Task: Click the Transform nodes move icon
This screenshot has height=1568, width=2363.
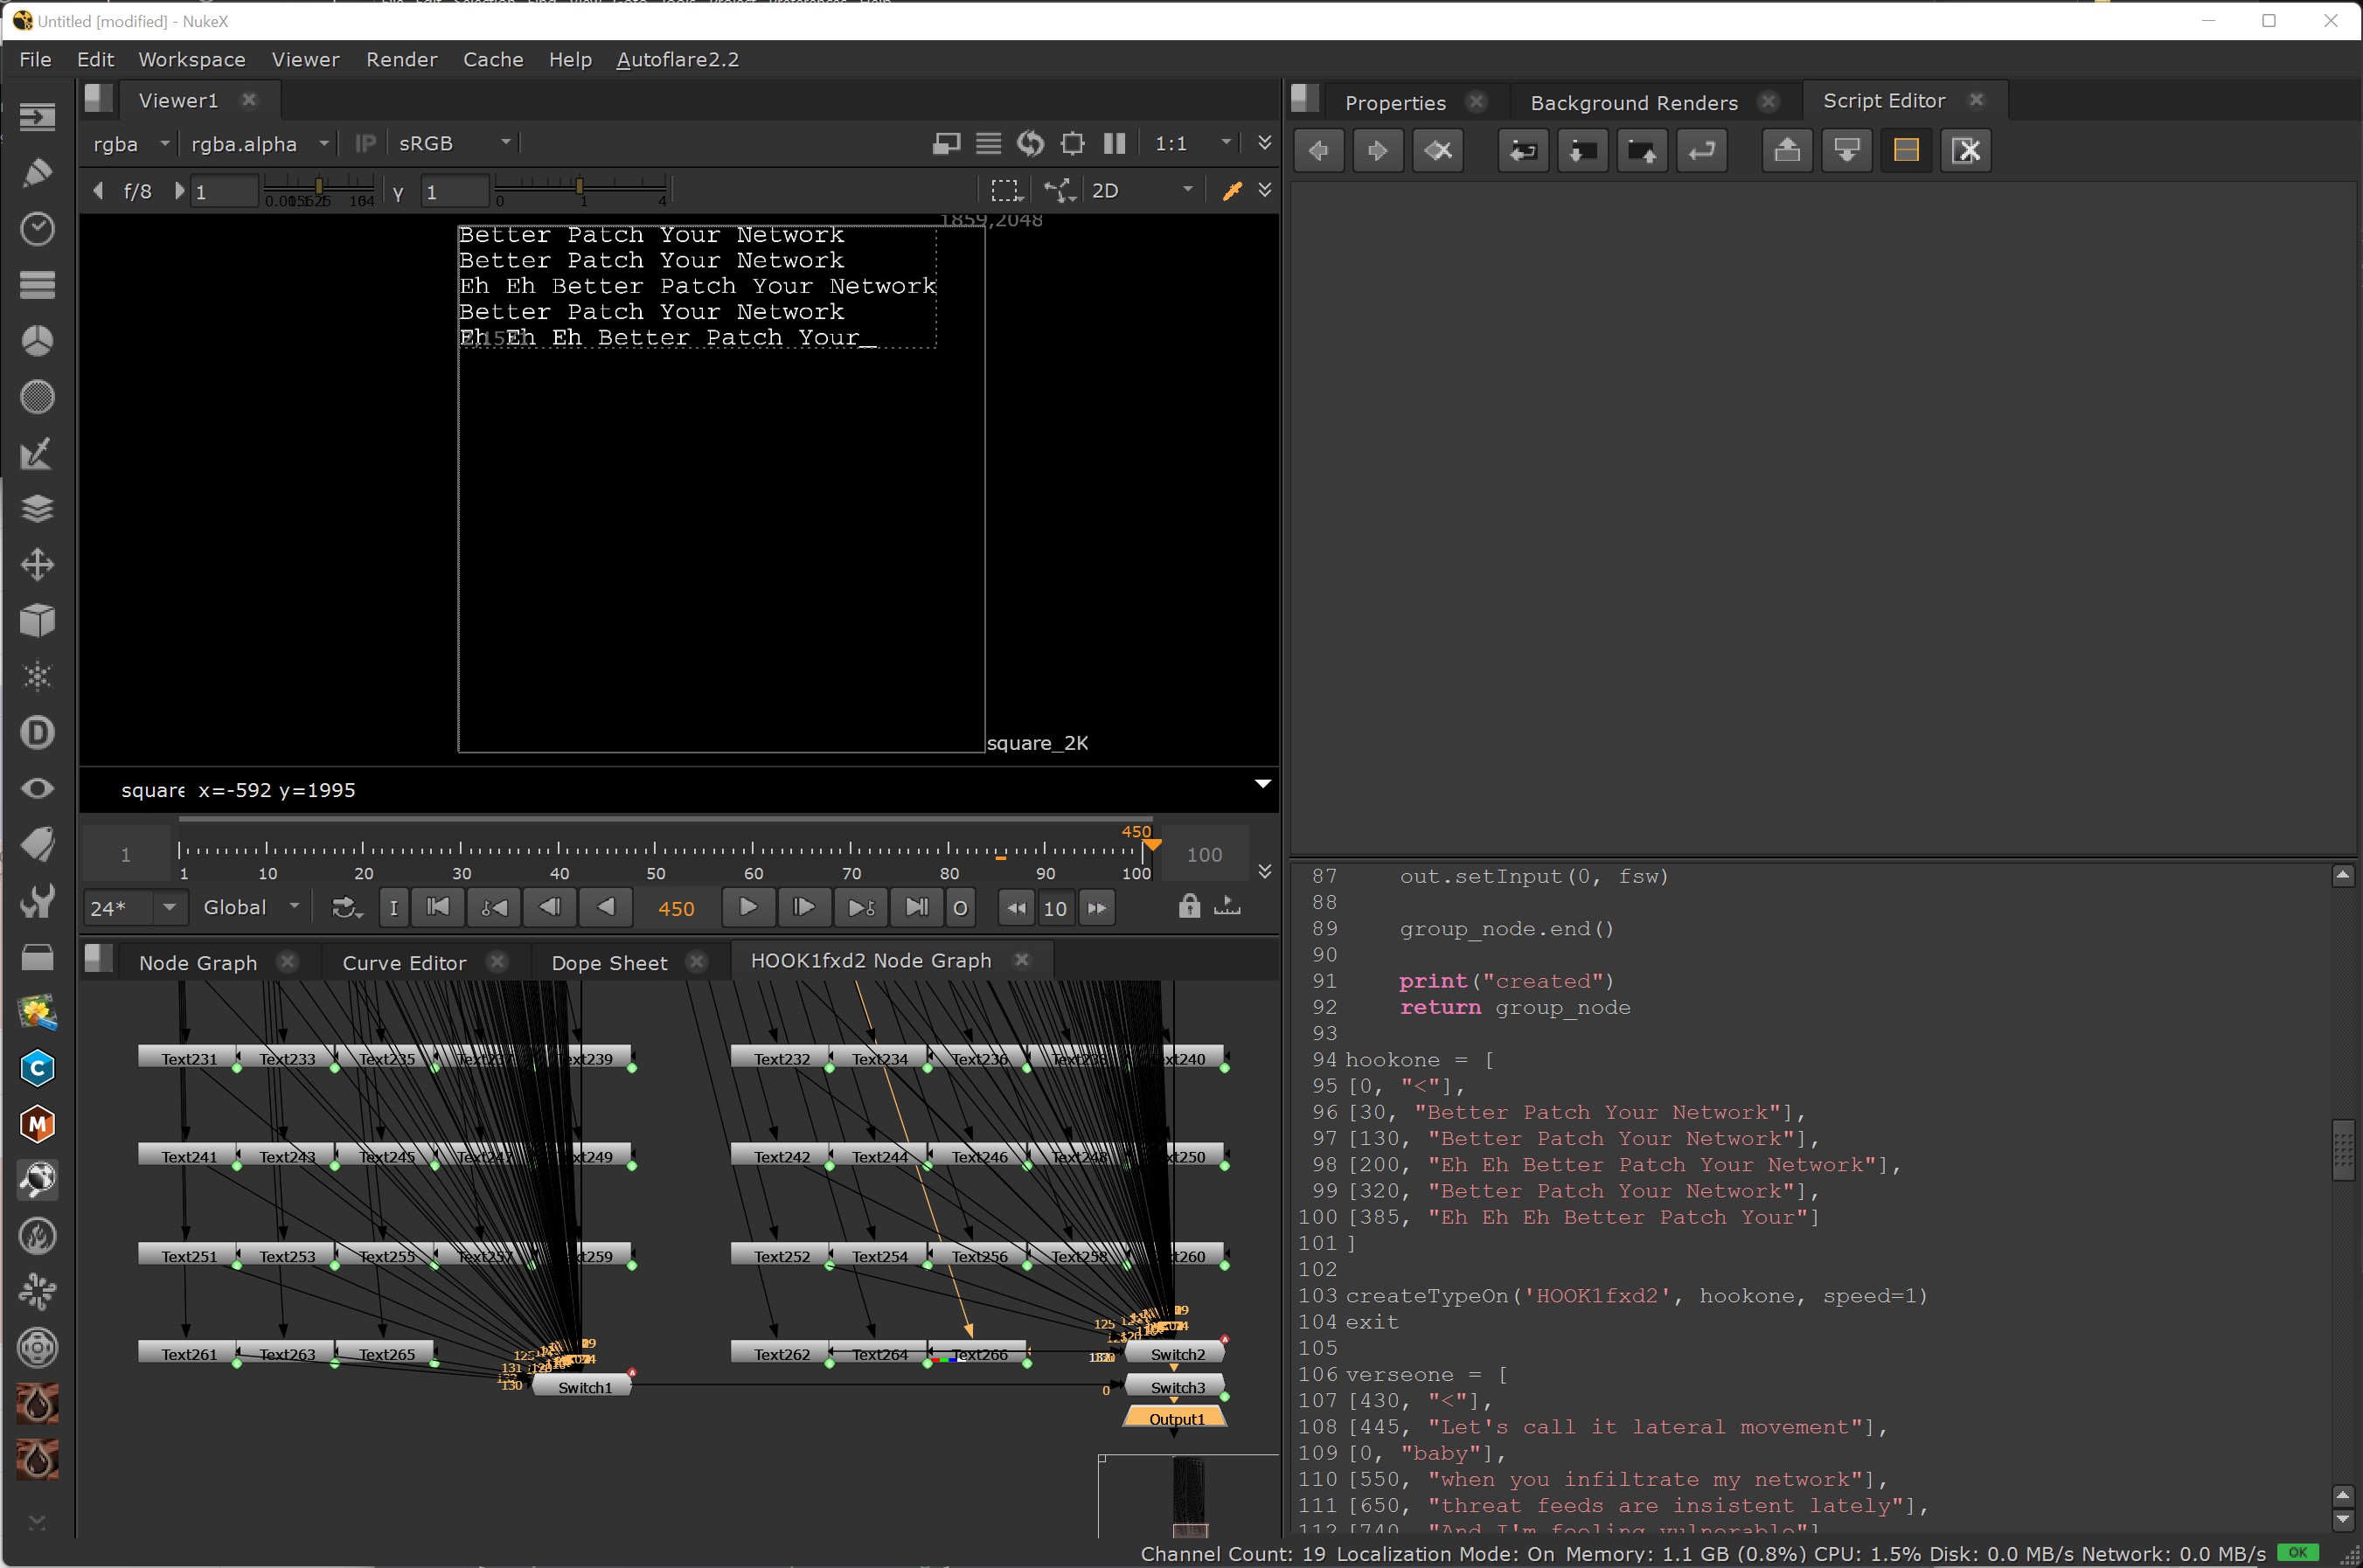Action: point(37,565)
